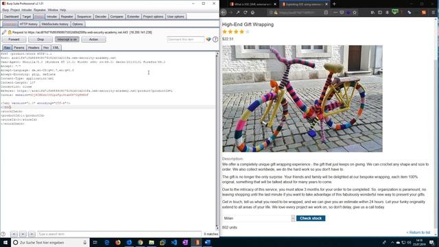Open the Burp highlight color picker icon
The image size is (439, 247).
pyautogui.click(x=209, y=40)
